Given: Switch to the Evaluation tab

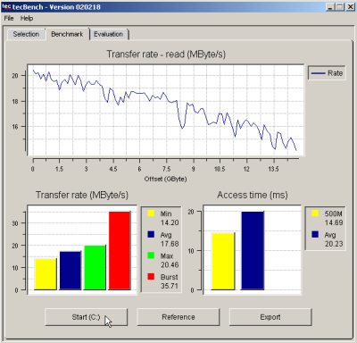Looking at the screenshot, I should [x=109, y=34].
